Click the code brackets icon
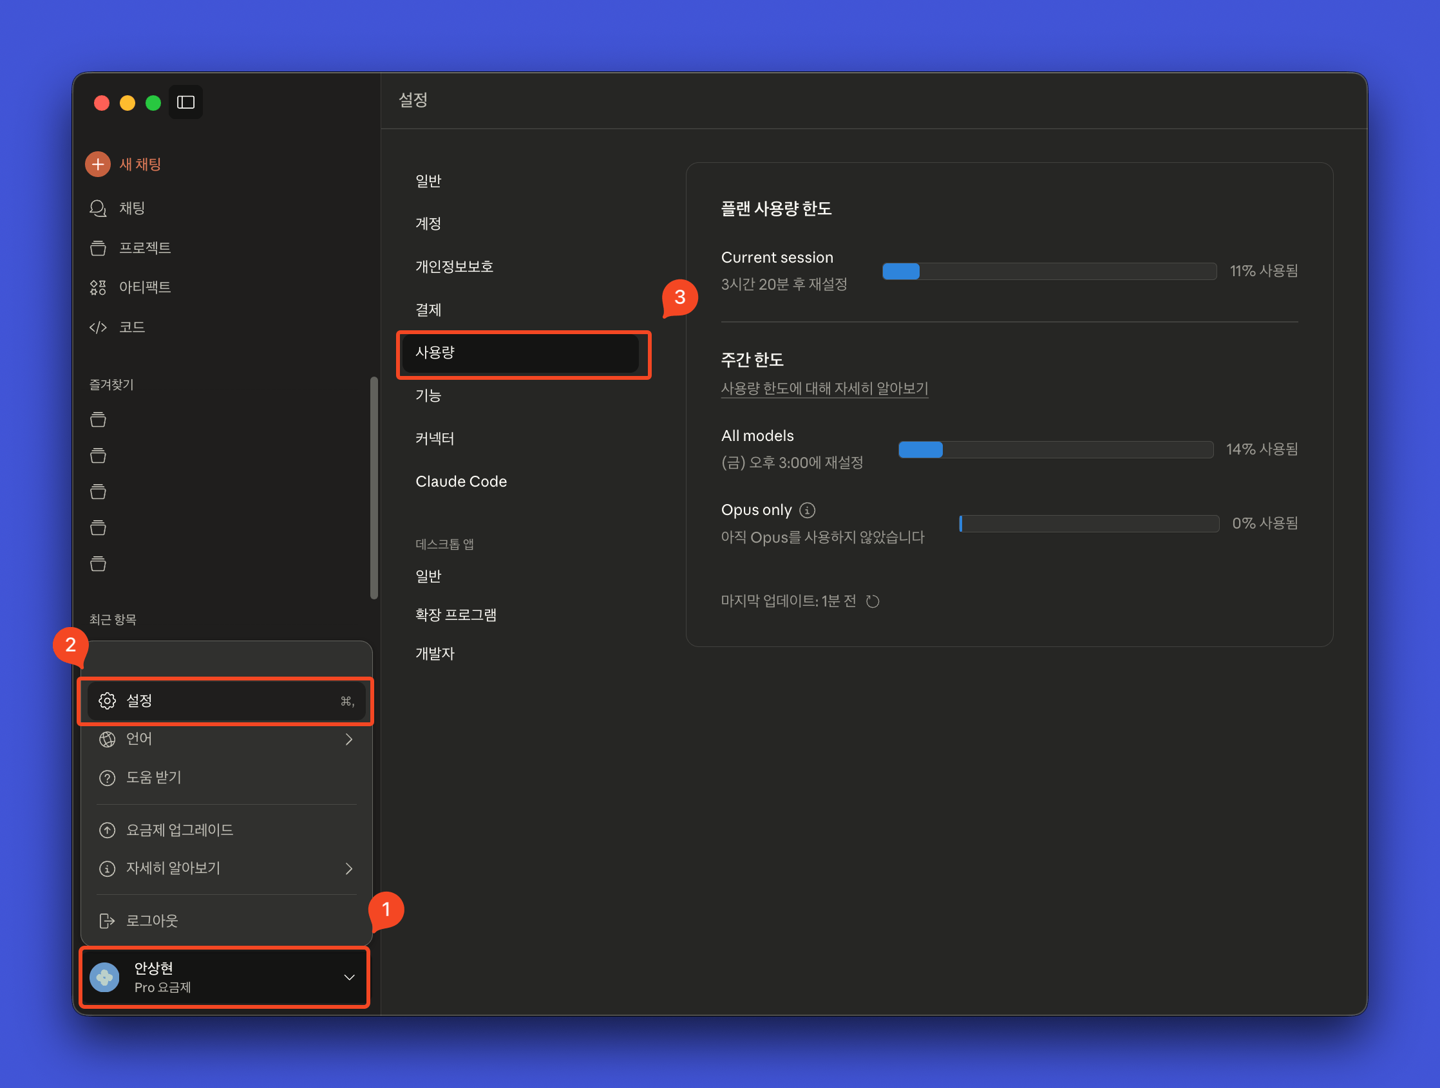 pyautogui.click(x=98, y=327)
